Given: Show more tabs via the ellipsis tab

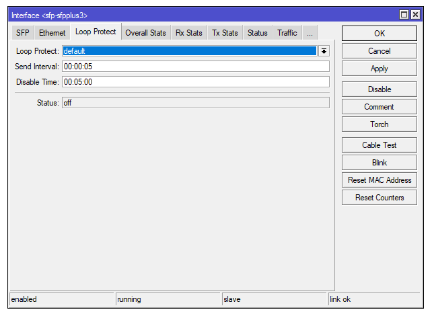Looking at the screenshot, I should pos(310,33).
